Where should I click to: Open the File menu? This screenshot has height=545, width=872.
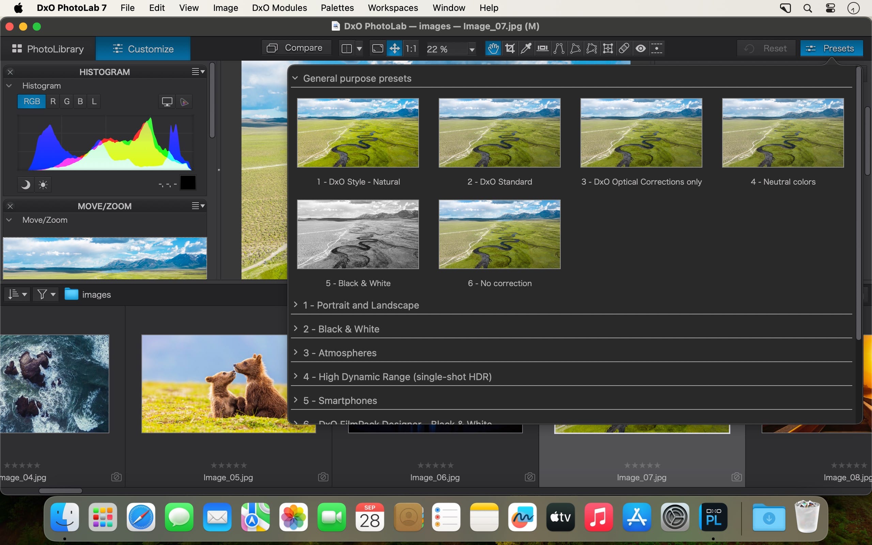127,8
